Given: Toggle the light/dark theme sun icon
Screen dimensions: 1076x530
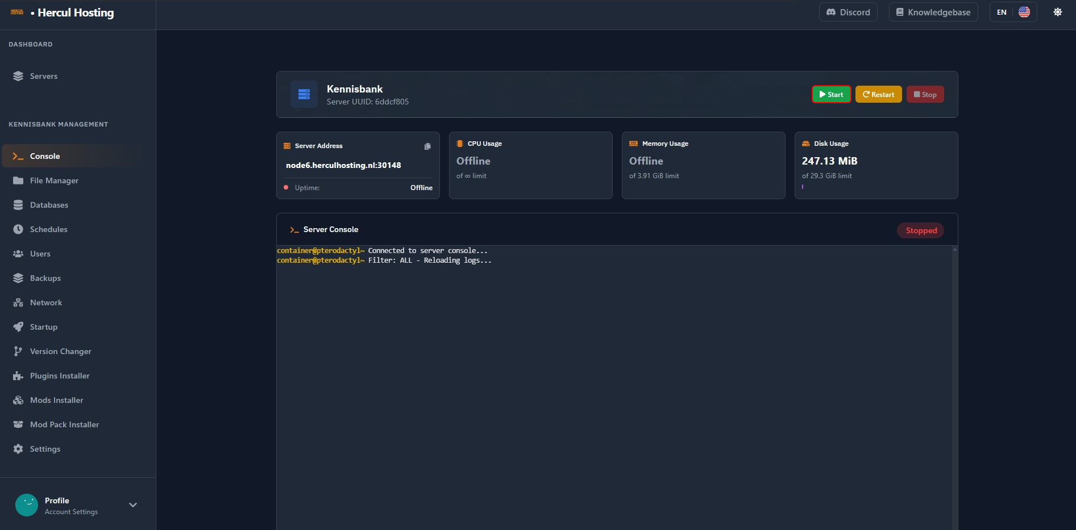Looking at the screenshot, I should [x=1057, y=12].
